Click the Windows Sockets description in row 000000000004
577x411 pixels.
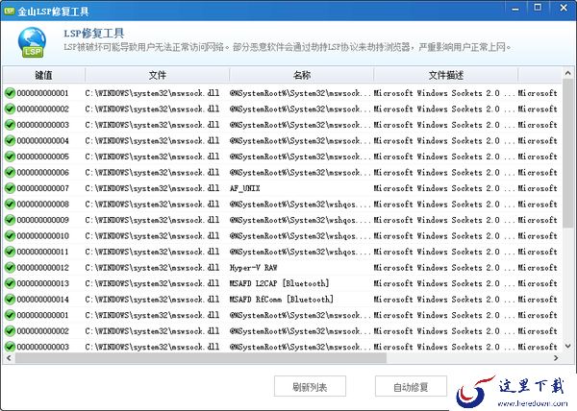point(443,141)
